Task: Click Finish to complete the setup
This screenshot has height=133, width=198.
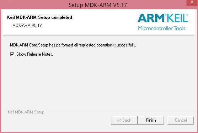Action: click(x=151, y=120)
